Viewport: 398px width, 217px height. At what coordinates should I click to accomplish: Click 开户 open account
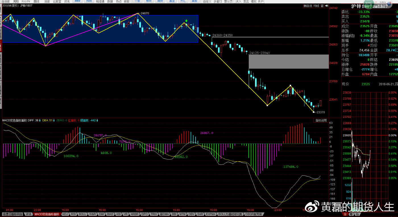[261, 1]
